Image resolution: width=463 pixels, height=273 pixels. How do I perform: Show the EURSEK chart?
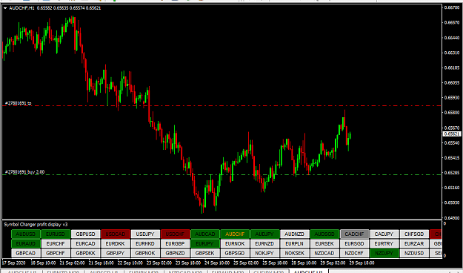(324, 244)
